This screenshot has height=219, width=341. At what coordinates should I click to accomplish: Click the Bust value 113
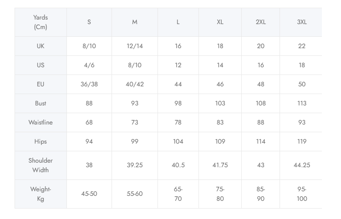coord(301,103)
